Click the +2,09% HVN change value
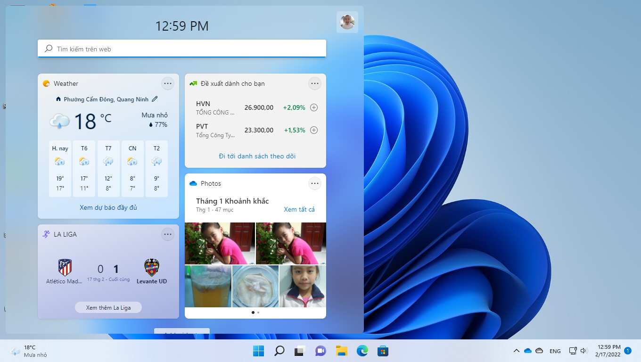 (294, 107)
